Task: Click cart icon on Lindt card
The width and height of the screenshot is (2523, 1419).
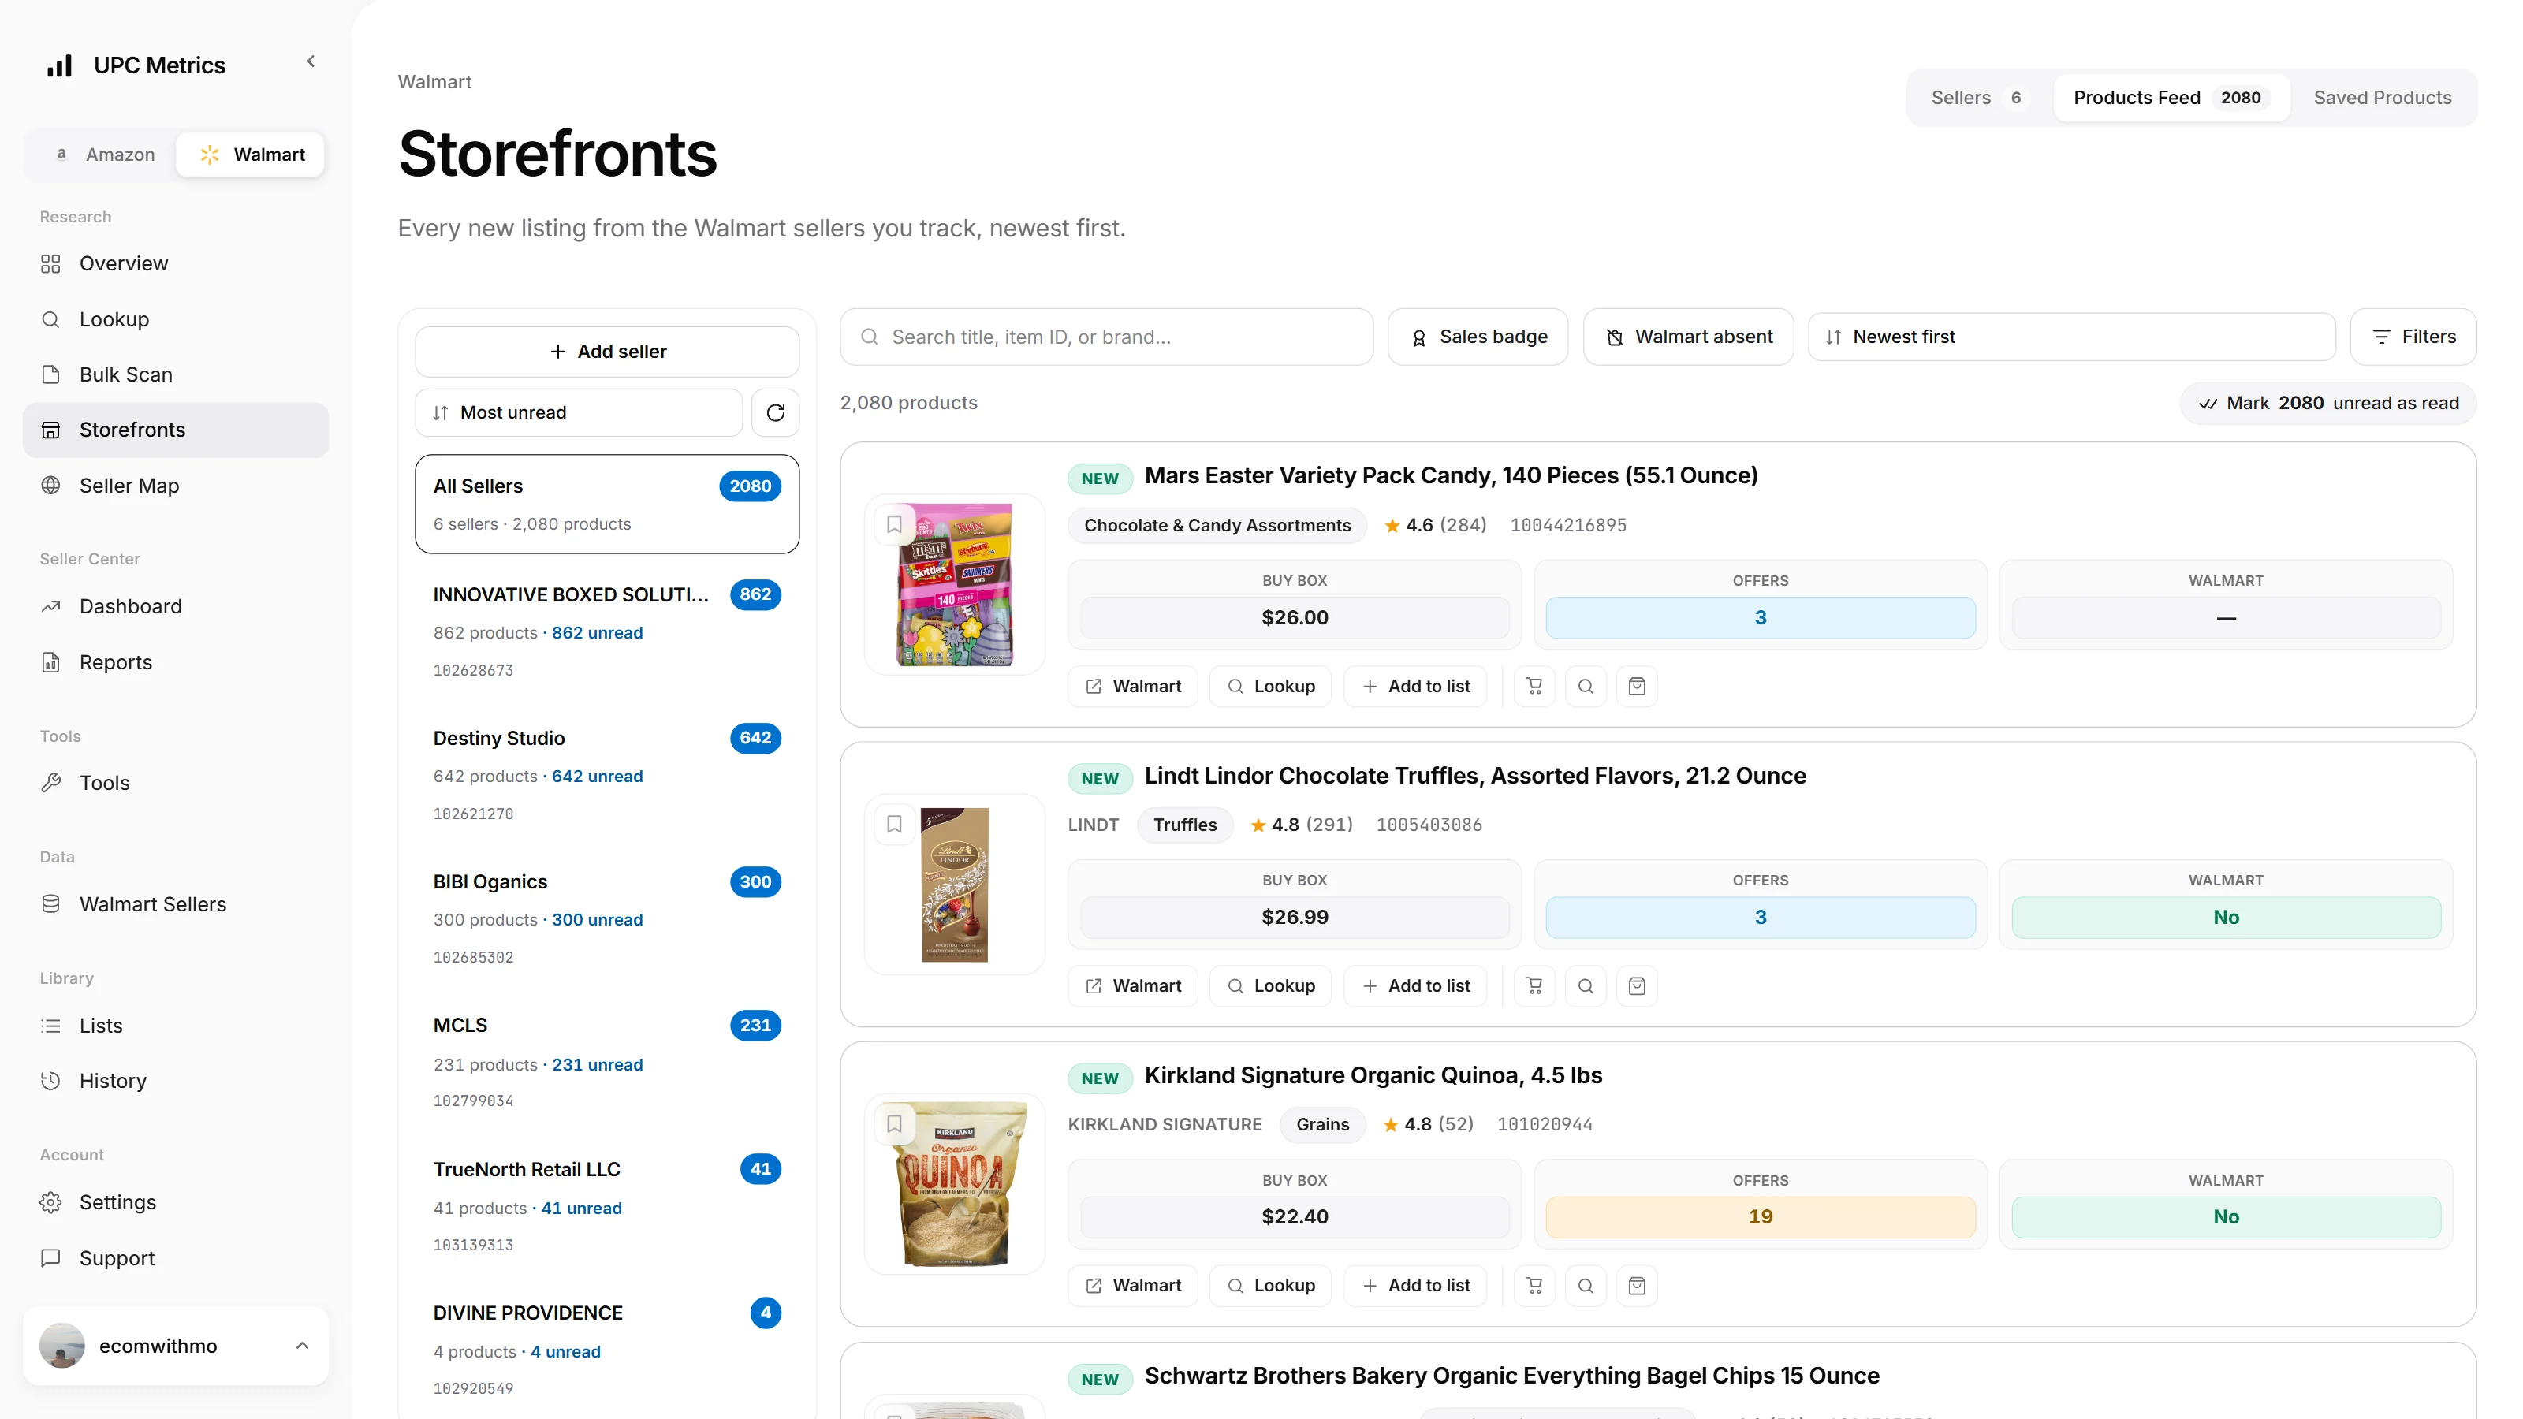Action: (x=1535, y=986)
